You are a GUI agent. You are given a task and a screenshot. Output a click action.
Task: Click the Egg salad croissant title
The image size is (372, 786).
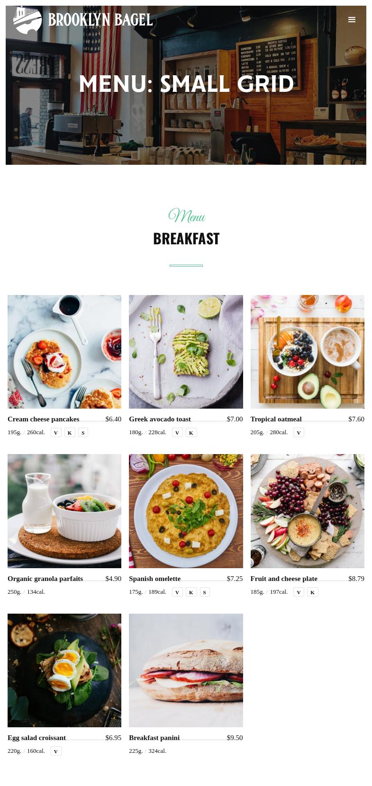click(36, 738)
